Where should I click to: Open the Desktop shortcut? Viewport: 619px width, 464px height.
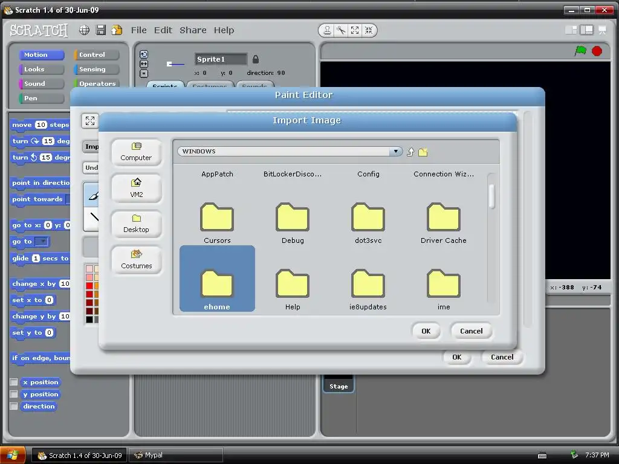136,224
